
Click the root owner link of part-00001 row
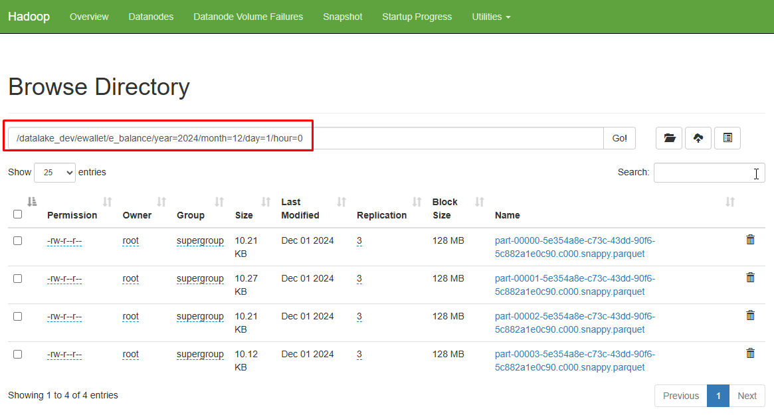pos(131,279)
